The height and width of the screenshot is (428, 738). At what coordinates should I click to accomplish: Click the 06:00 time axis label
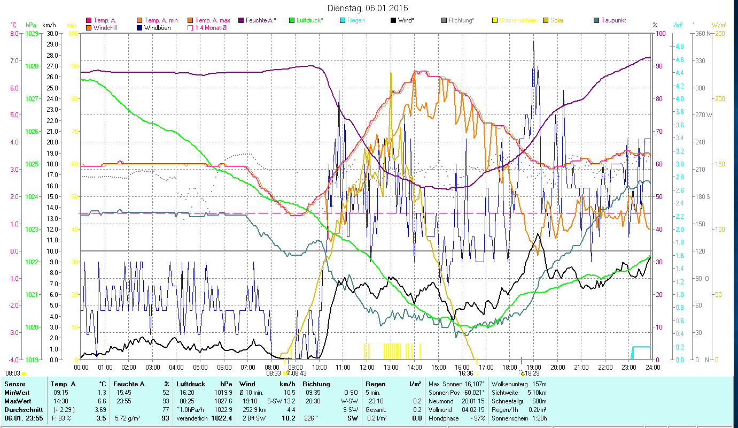(224, 367)
